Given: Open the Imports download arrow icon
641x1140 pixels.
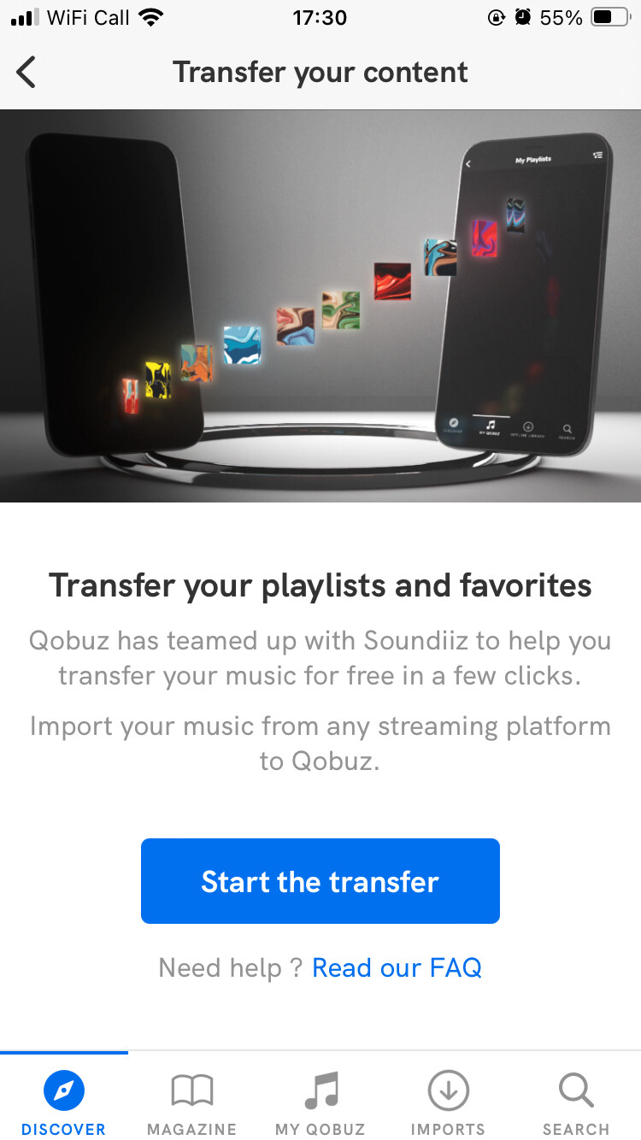Looking at the screenshot, I should pos(448,1090).
